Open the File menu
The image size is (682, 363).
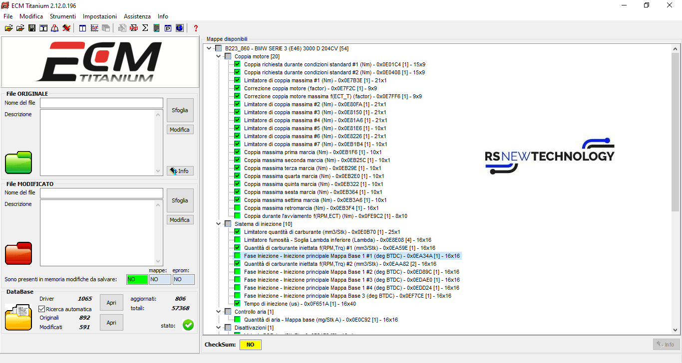tap(8, 16)
